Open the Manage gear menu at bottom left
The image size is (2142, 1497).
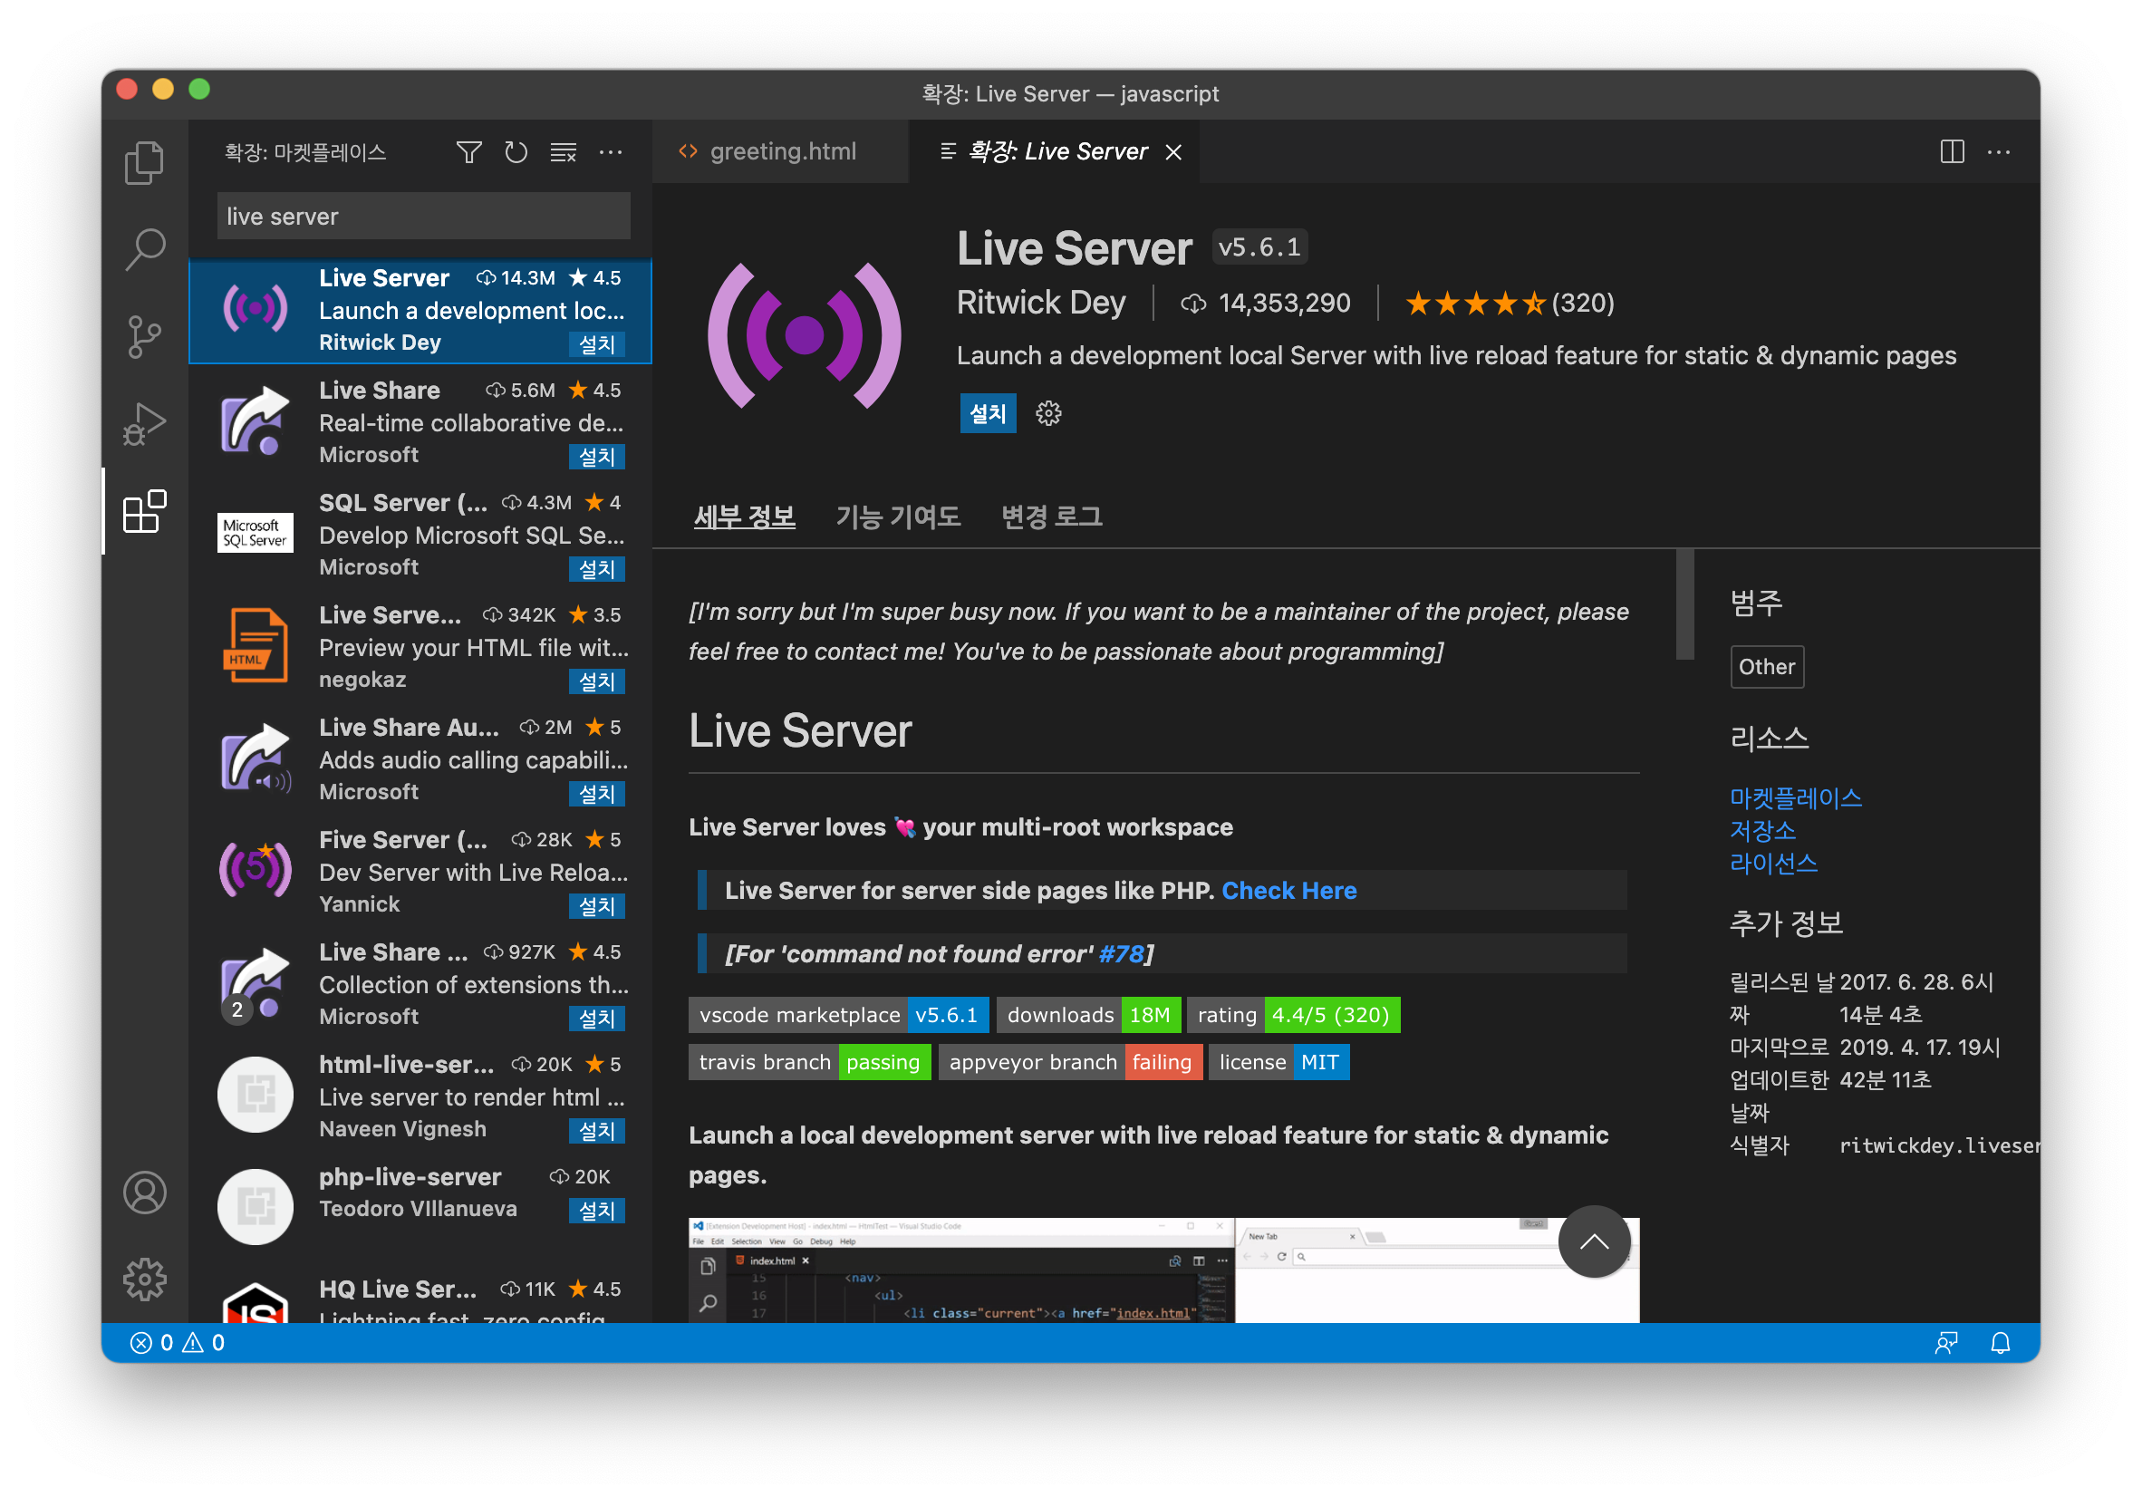click(145, 1279)
